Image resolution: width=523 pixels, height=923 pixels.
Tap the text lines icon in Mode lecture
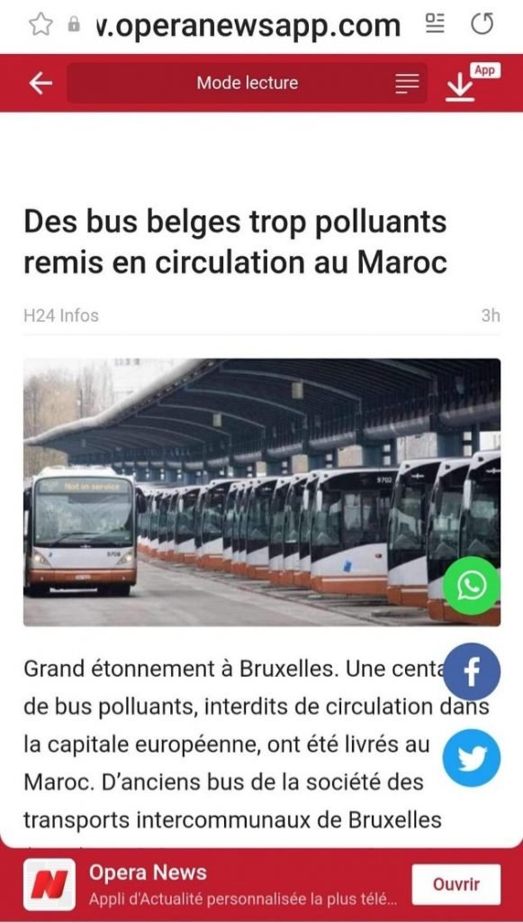tap(407, 84)
